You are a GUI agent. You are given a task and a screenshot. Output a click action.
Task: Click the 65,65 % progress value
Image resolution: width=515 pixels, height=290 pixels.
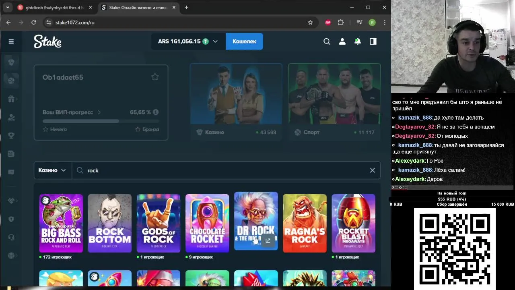point(140,112)
